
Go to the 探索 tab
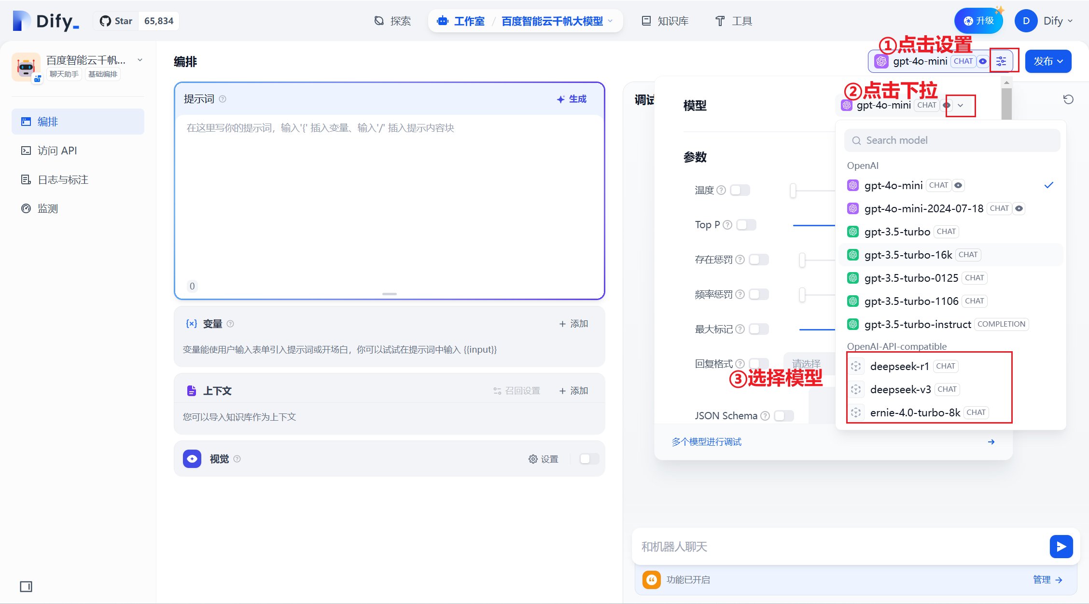click(x=392, y=21)
